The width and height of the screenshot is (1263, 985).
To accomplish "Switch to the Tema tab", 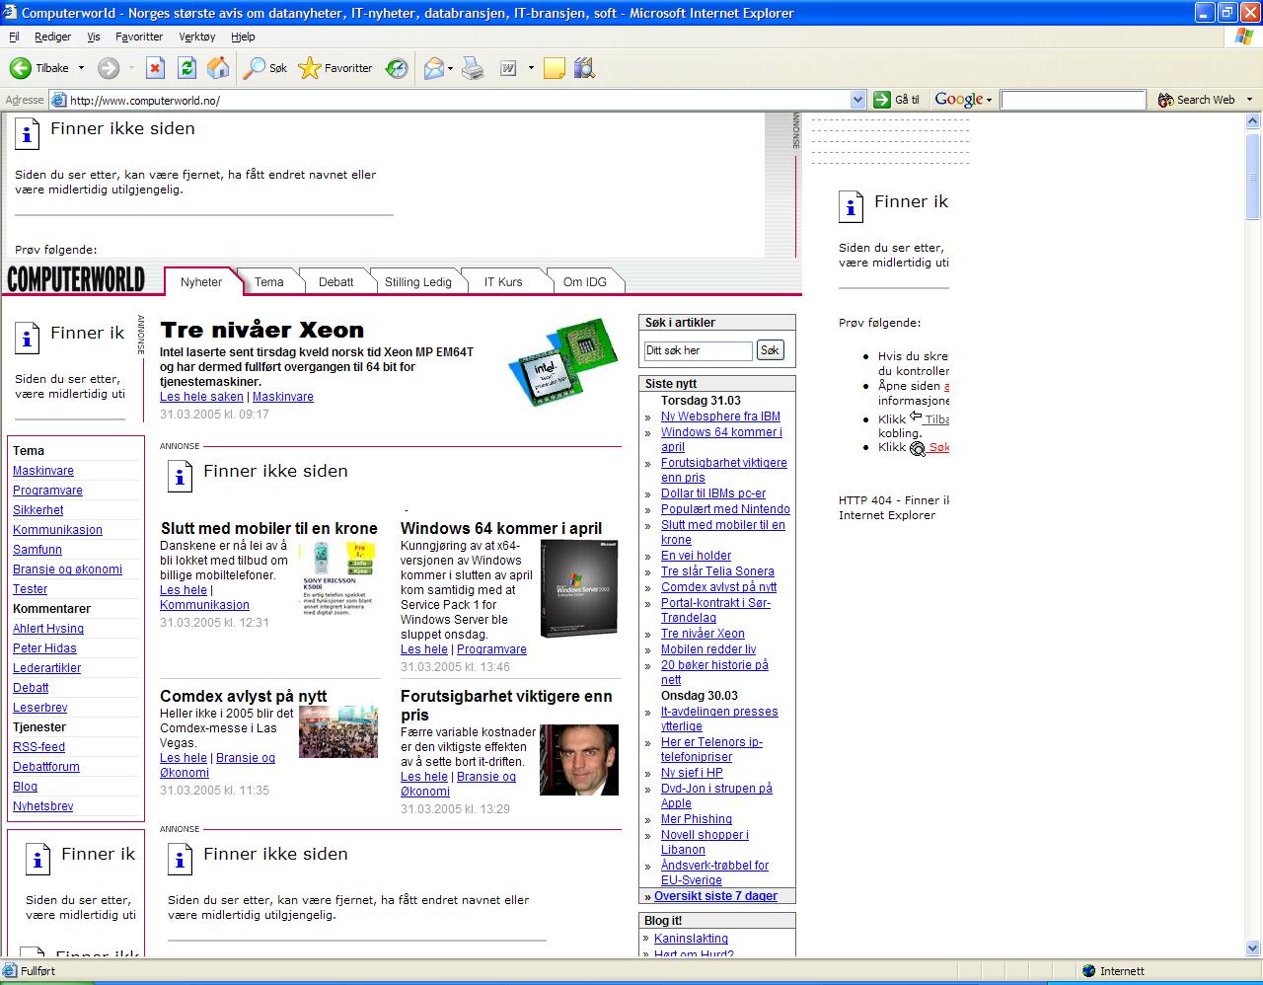I will [269, 282].
